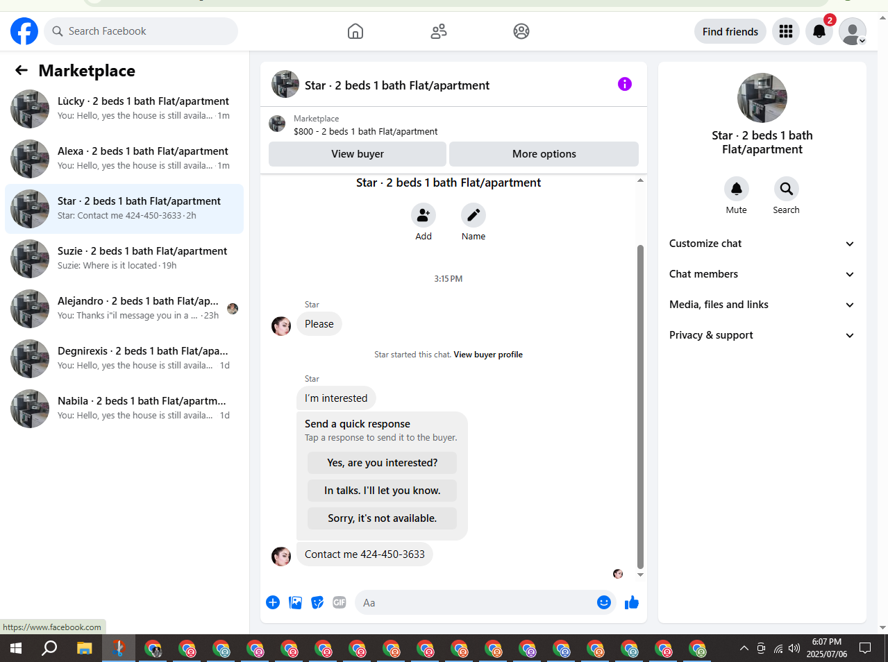Open emoji picker smiley icon
The height and width of the screenshot is (662, 888).
pos(604,602)
